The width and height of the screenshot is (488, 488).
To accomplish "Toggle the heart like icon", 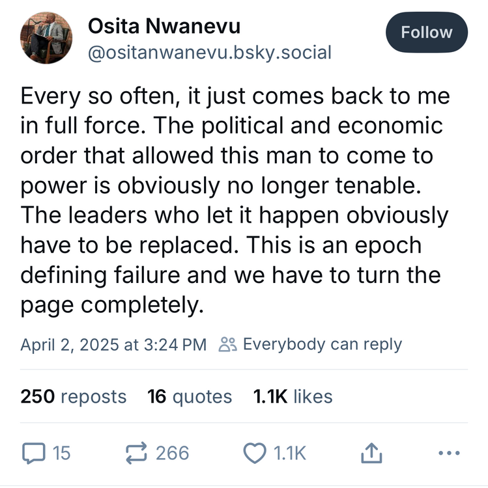I will pyautogui.click(x=254, y=453).
